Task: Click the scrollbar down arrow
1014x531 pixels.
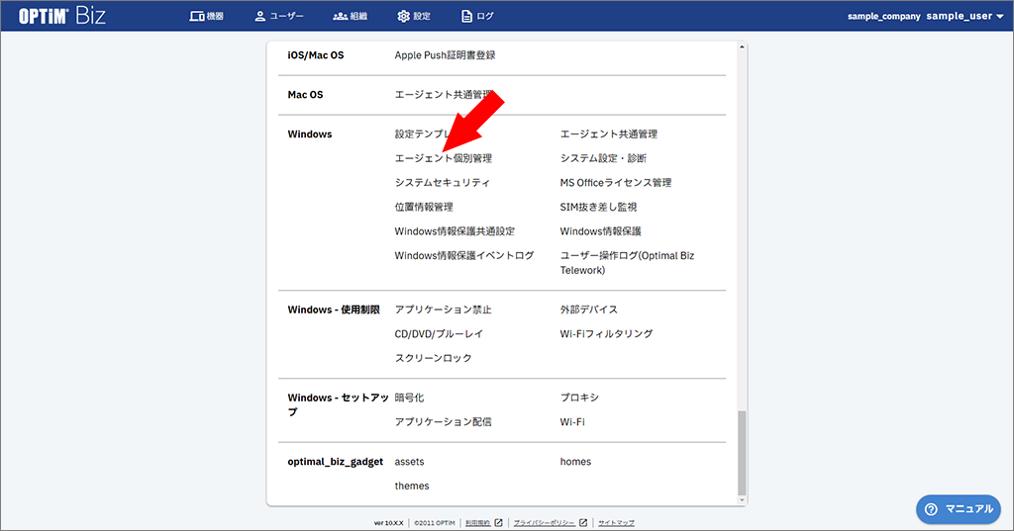Action: (x=742, y=500)
